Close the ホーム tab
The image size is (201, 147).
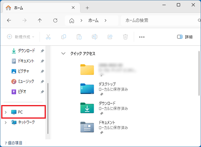tap(73, 8)
